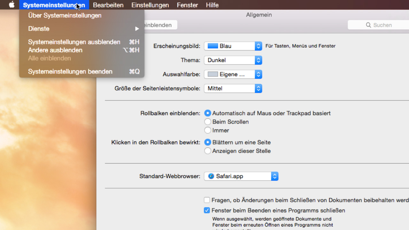Viewport: 409px width, 230px height.
Task: Click the blue swatch in Erscheinungsbild
Action: point(212,46)
